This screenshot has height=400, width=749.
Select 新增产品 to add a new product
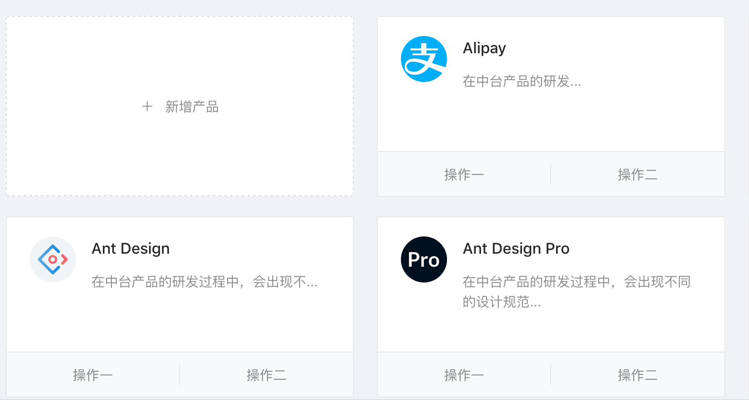click(x=192, y=106)
